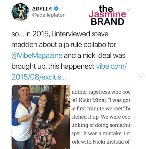146x149 pixels.
Task: Expand the tweet options chevron
Action: point(129,10)
